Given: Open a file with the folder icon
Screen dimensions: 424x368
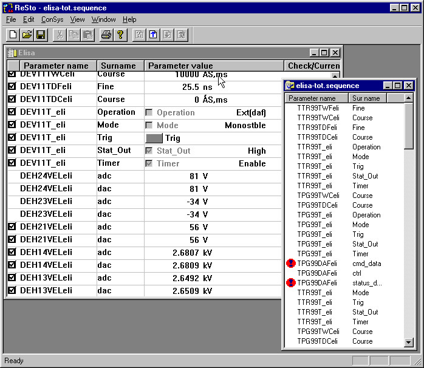Looking at the screenshot, I should [x=27, y=35].
